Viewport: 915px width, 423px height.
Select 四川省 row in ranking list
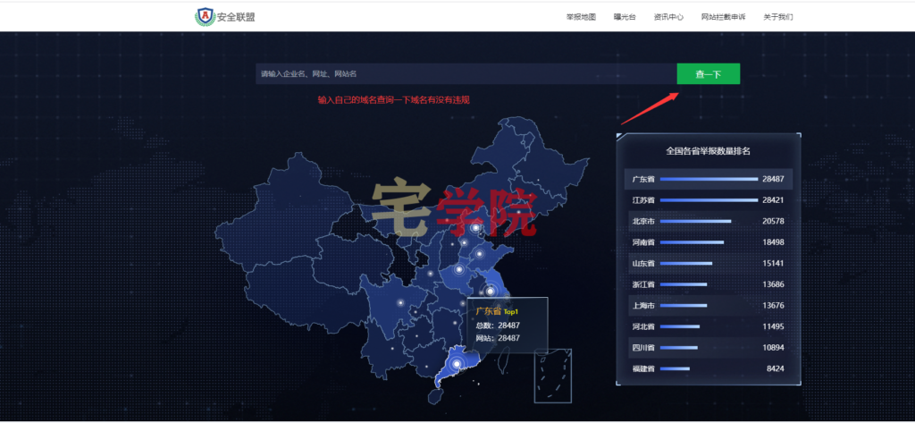[709, 347]
